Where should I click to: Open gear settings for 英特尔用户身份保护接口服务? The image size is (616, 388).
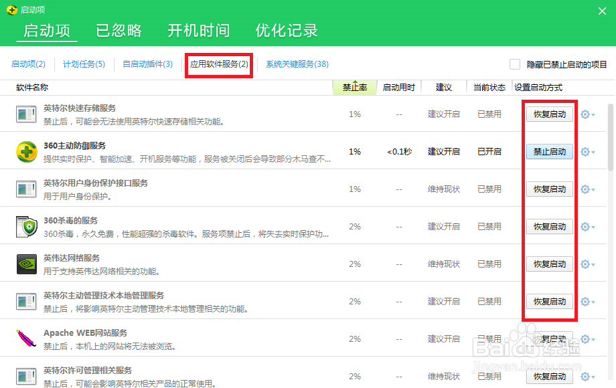[x=587, y=189]
